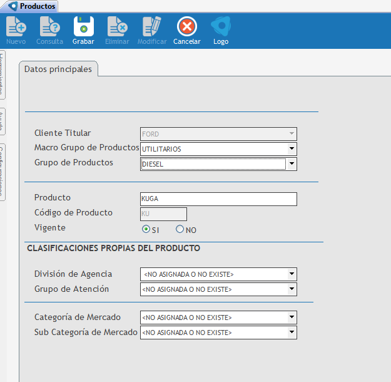
Task: Open the Sub Categoría de Mercado dropdown
Action: (291, 333)
